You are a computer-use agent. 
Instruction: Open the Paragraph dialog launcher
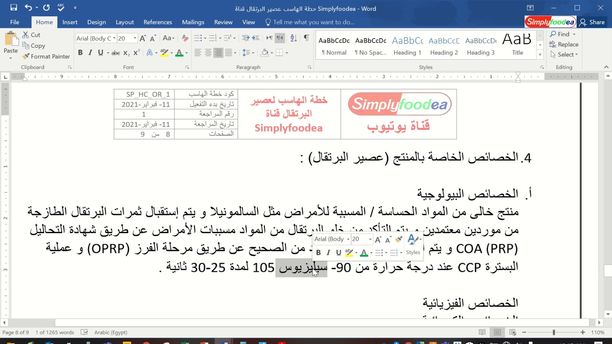309,68
